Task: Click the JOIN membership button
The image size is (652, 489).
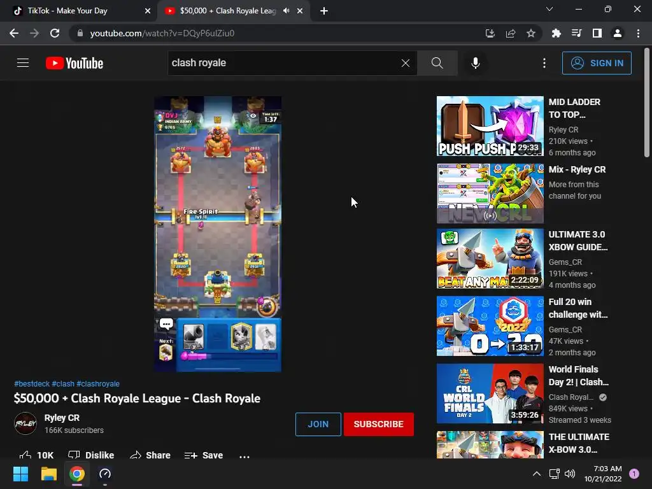Action: (x=318, y=424)
